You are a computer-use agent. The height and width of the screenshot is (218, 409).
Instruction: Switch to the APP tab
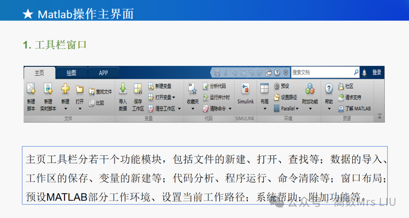103,73
